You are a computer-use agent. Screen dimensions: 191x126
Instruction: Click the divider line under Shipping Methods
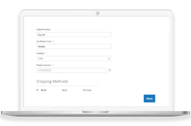click(x=67, y=86)
